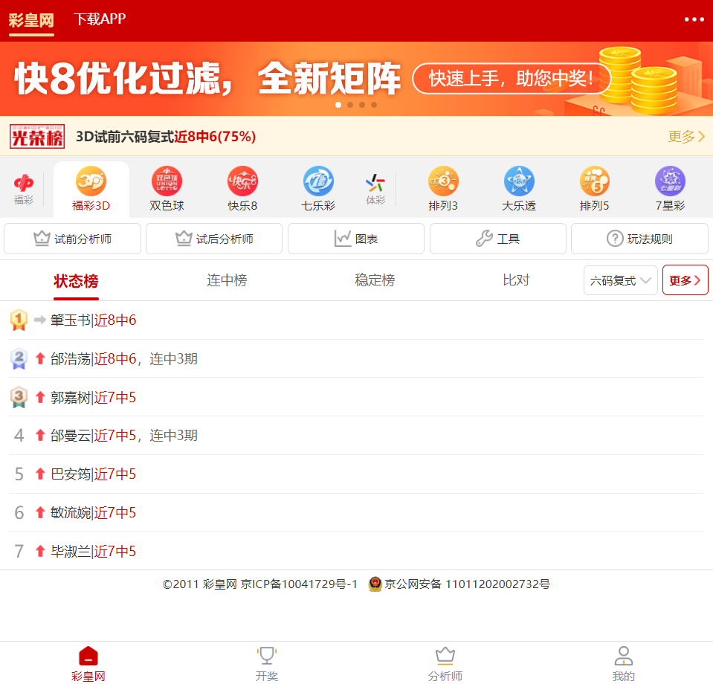The image size is (713, 684).
Task: Switch to the 稳定榜 tab
Action: (x=375, y=280)
